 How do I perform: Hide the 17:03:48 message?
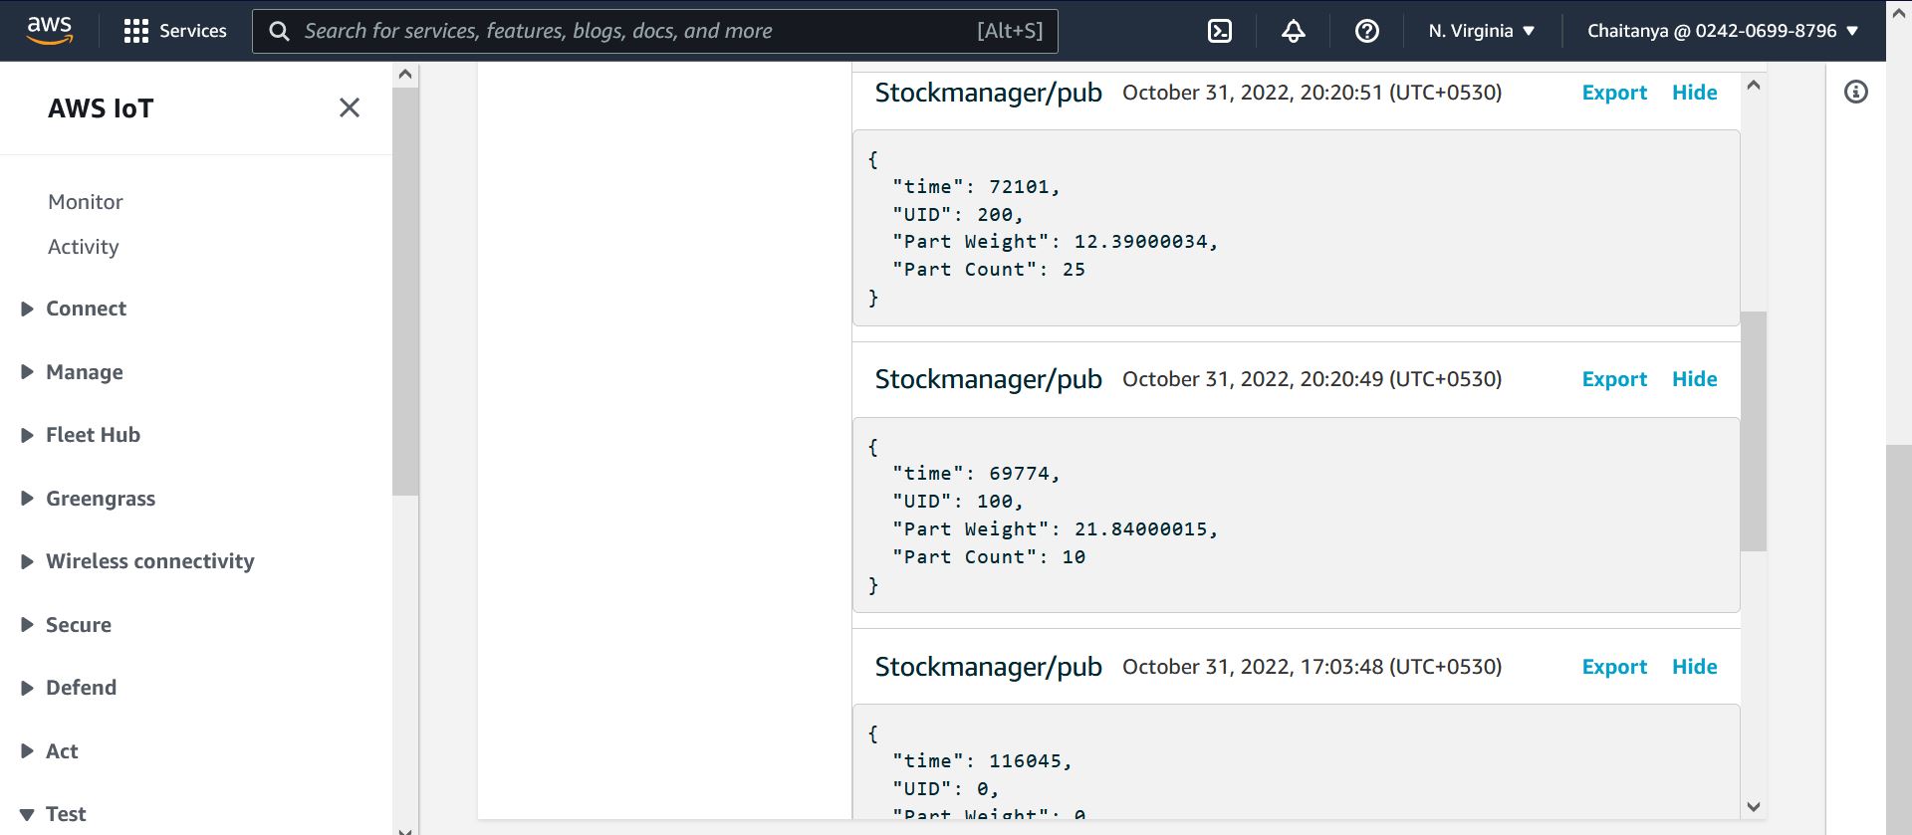1694,667
